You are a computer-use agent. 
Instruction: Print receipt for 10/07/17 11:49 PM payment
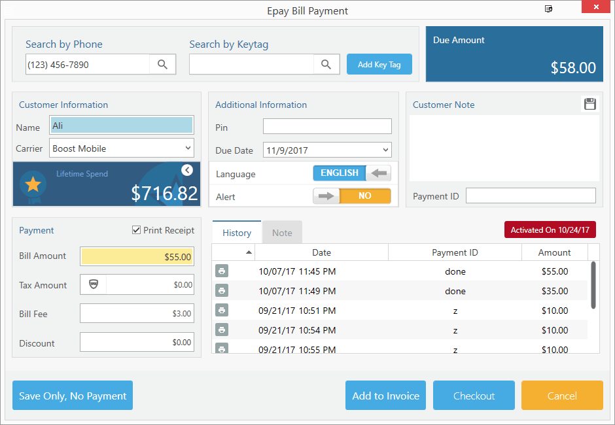tap(222, 291)
